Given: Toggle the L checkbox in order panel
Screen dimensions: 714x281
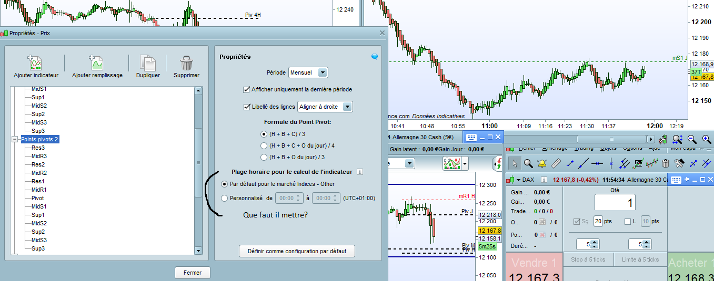Looking at the screenshot, I should coord(627,222).
